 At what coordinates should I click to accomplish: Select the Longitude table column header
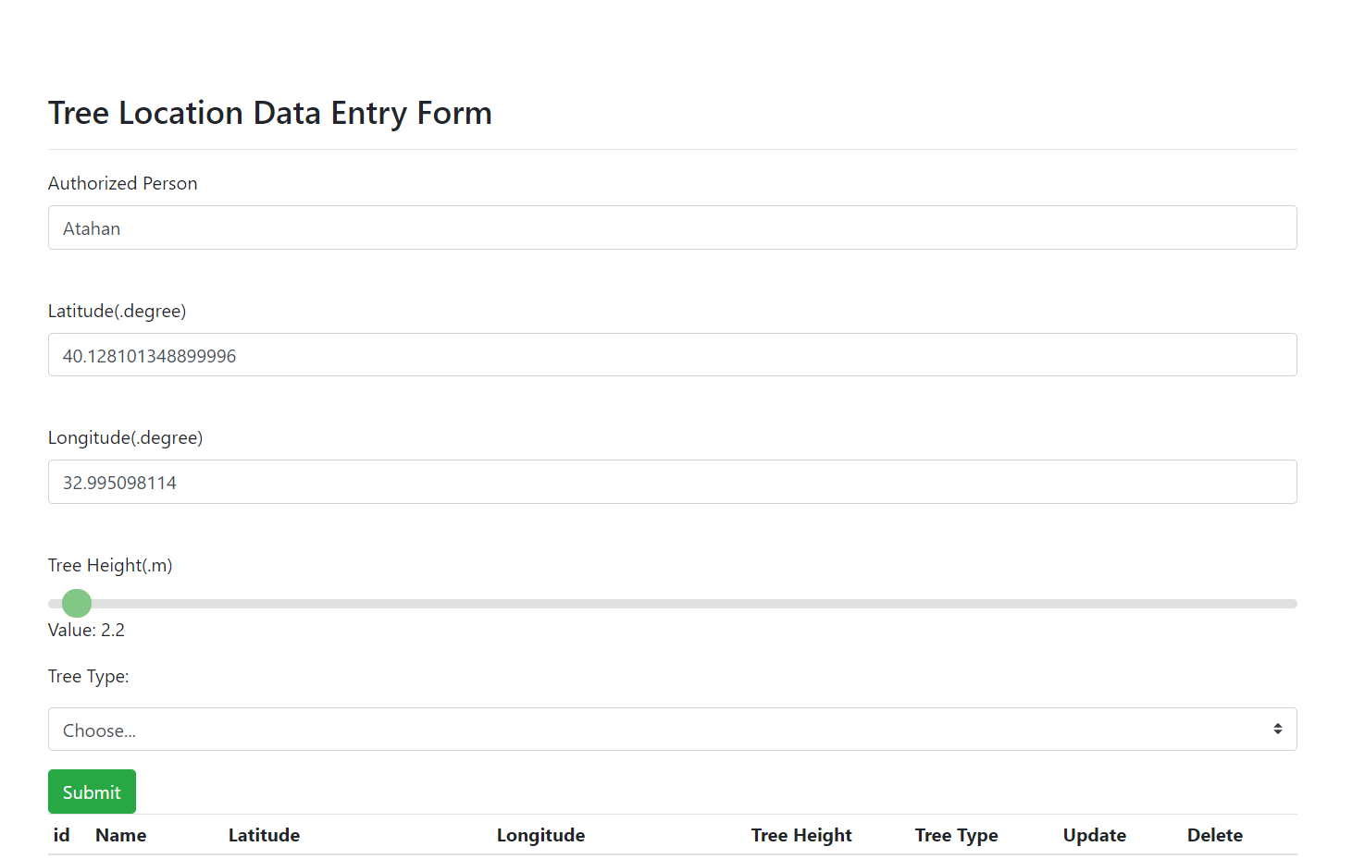coord(540,835)
